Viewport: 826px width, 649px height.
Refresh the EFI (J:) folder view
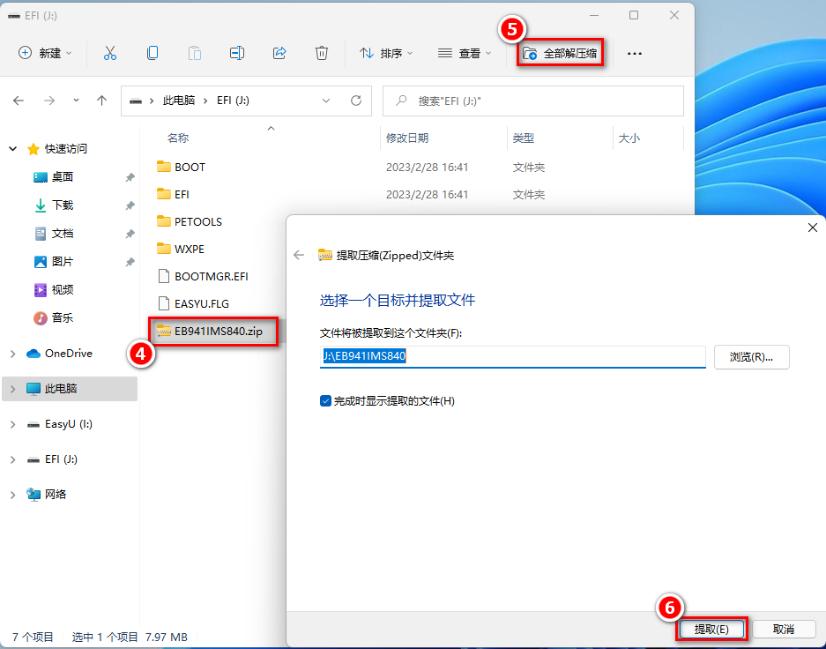pos(356,101)
